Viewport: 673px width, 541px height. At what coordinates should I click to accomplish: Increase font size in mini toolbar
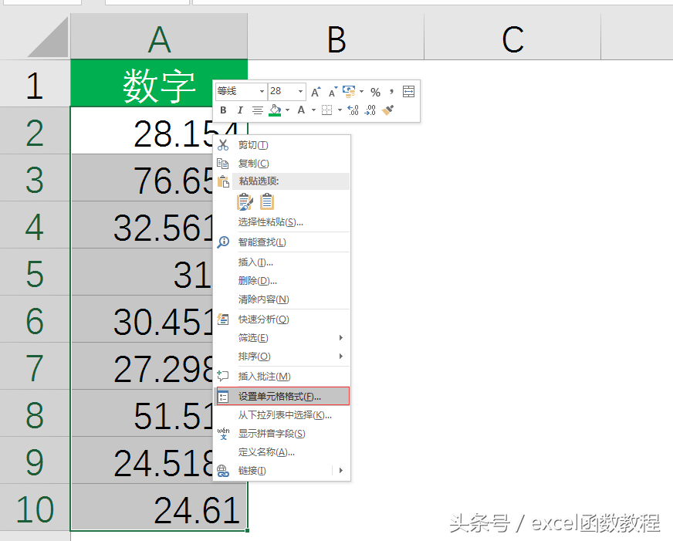pos(316,92)
